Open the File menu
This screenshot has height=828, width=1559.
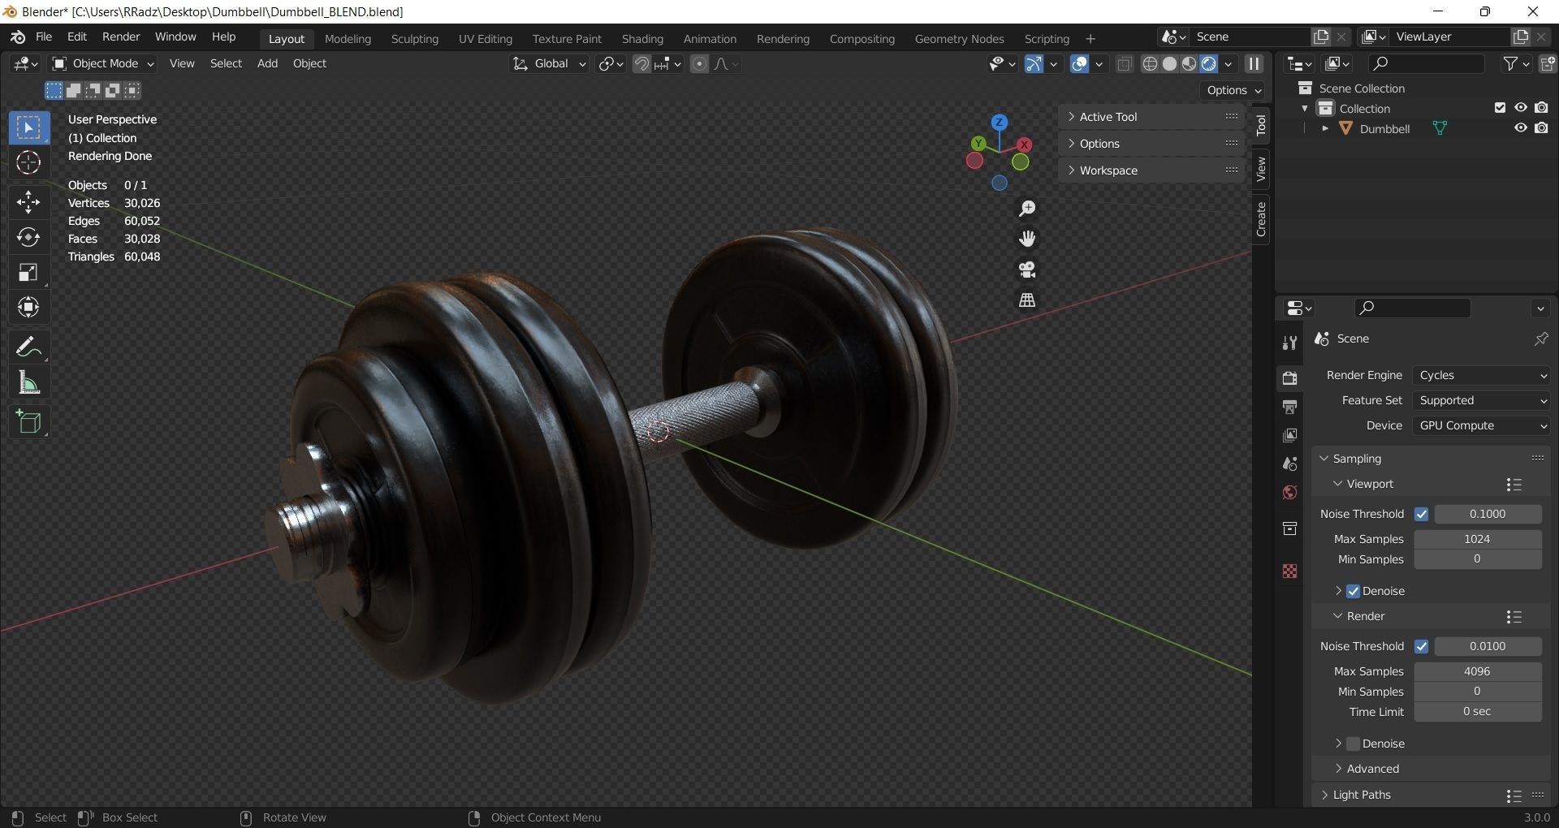click(x=44, y=37)
